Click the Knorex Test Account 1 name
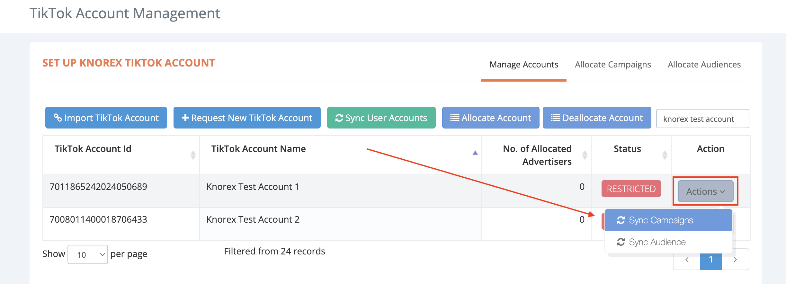Screen dimensions: 786x284 tap(253, 187)
